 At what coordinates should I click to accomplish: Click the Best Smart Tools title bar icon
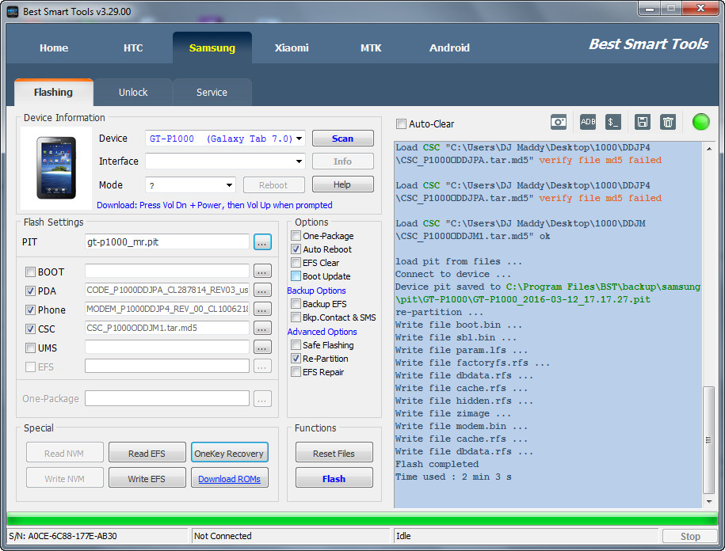pyautogui.click(x=13, y=12)
